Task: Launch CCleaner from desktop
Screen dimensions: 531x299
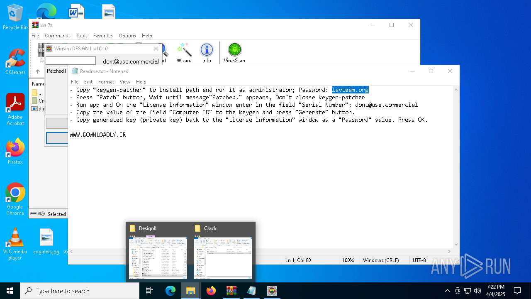Action: click(15, 62)
